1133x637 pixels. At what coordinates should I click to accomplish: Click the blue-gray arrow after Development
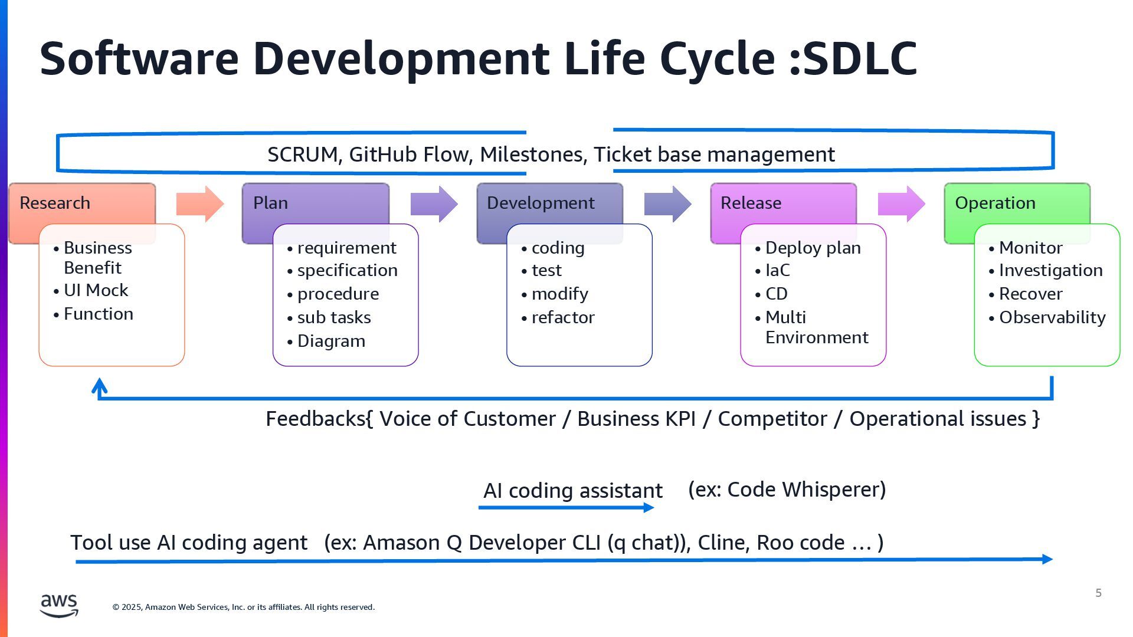(x=667, y=204)
